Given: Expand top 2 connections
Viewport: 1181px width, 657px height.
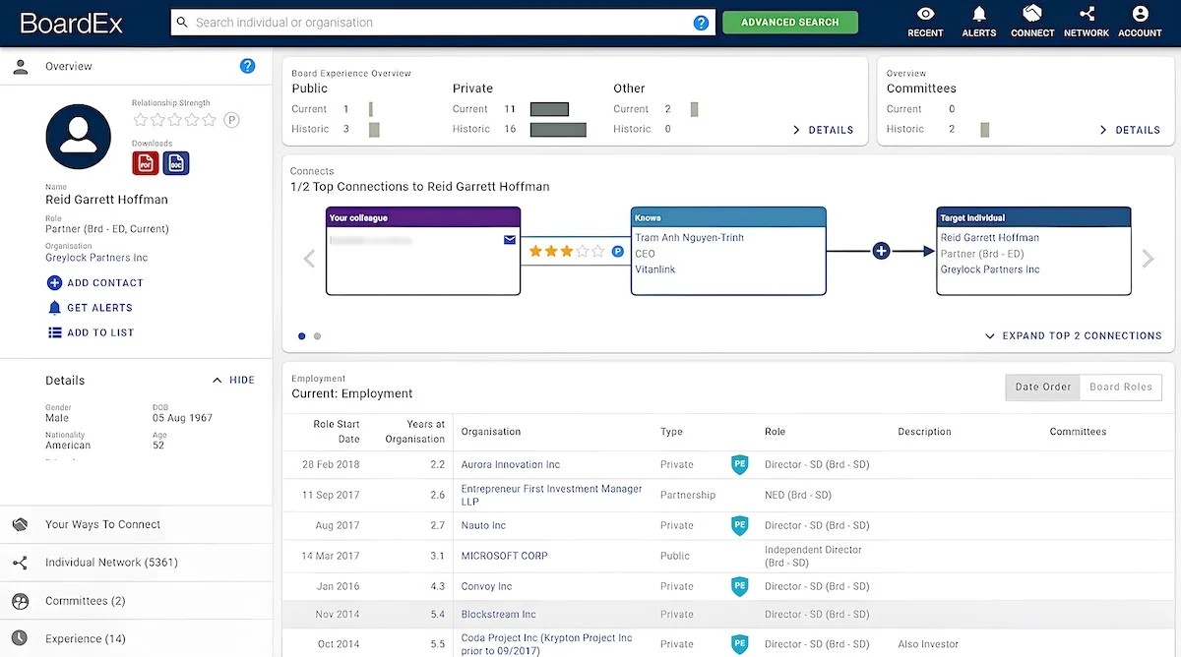Looking at the screenshot, I should click(1073, 335).
